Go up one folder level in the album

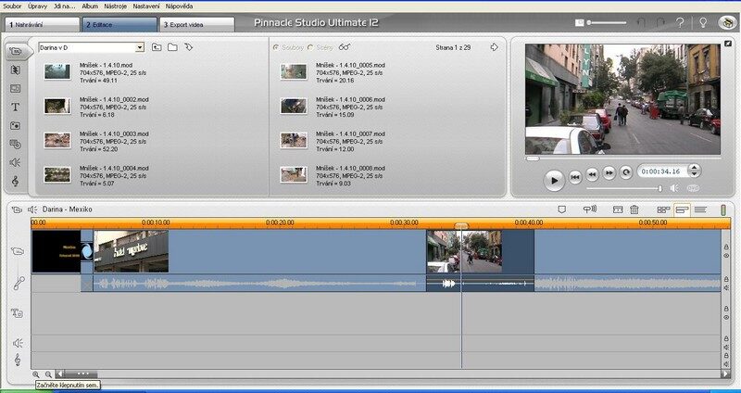(157, 45)
